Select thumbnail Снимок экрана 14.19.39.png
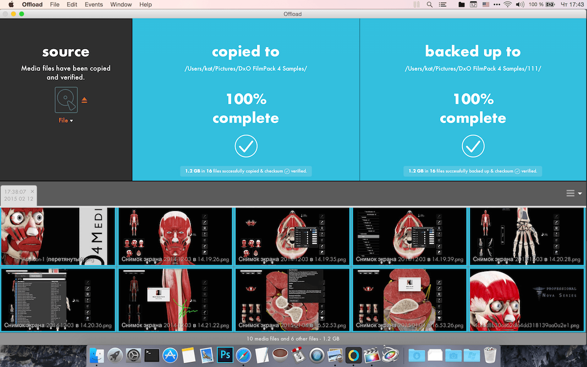The image size is (587, 367). [410, 236]
